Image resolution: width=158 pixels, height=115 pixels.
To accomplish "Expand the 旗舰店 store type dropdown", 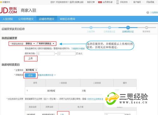I will click(30, 43).
